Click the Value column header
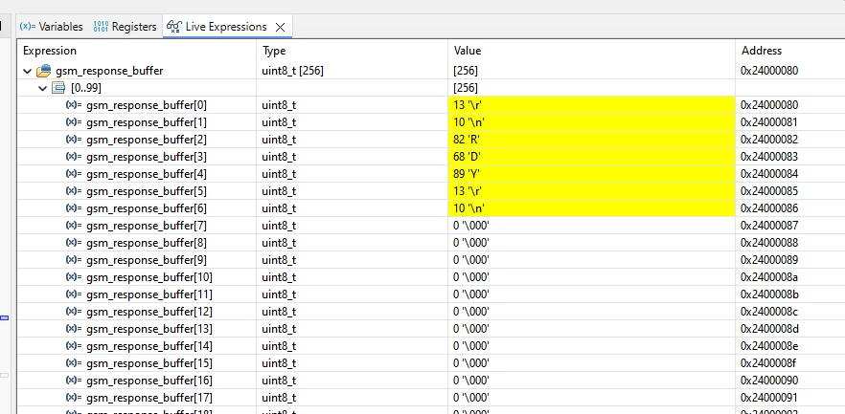Image resolution: width=845 pixels, height=414 pixels. 468,51
